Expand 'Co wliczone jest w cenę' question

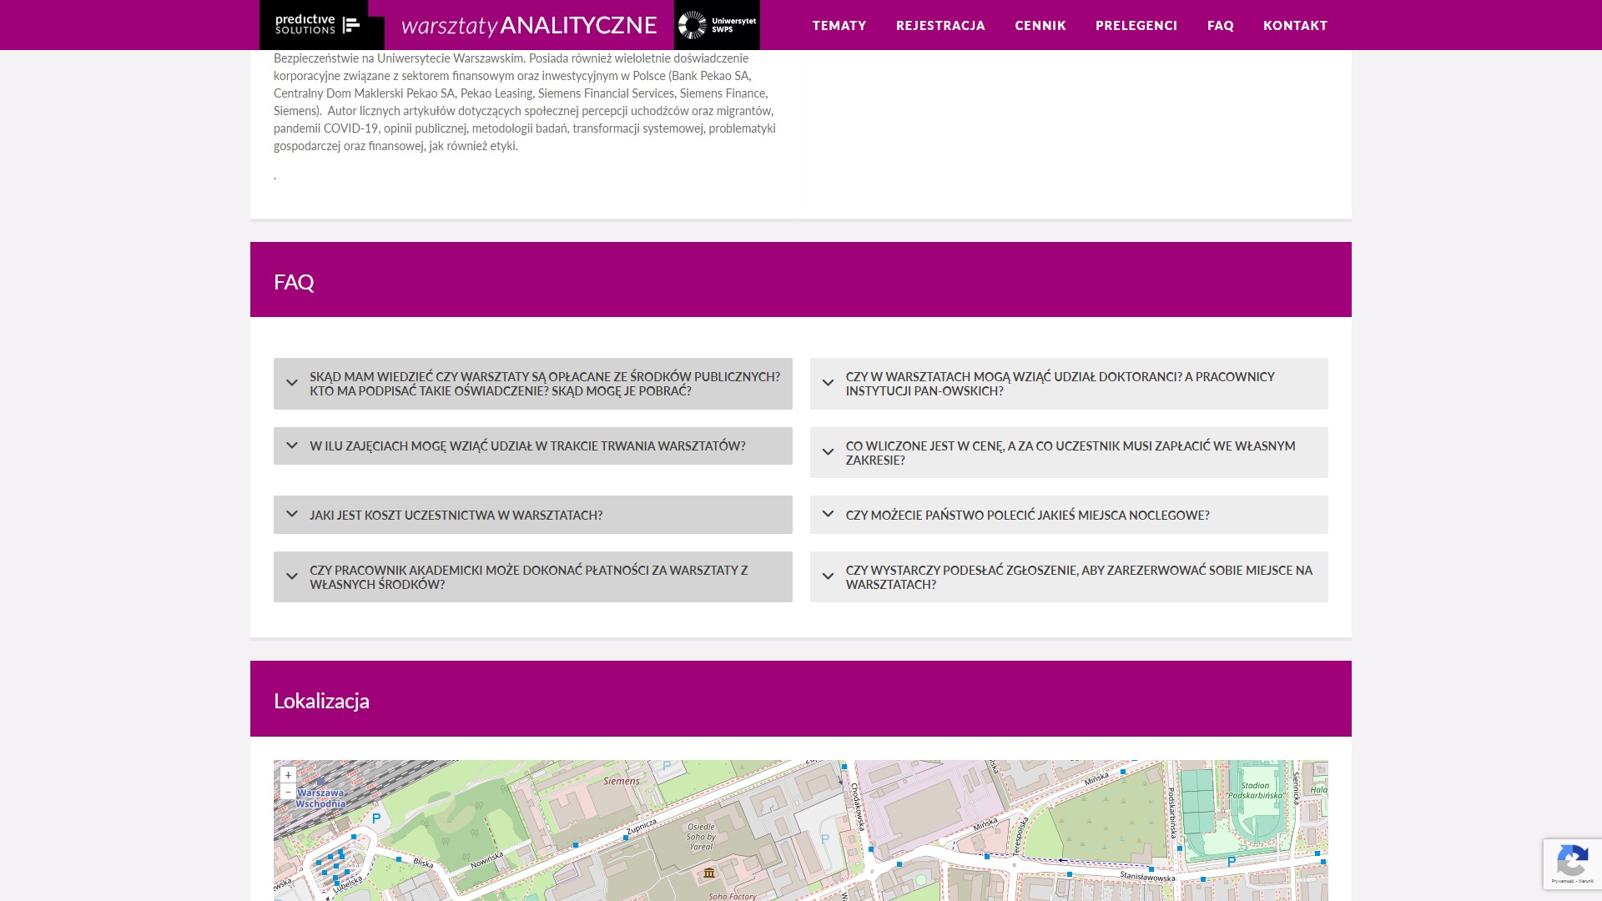(x=1069, y=452)
